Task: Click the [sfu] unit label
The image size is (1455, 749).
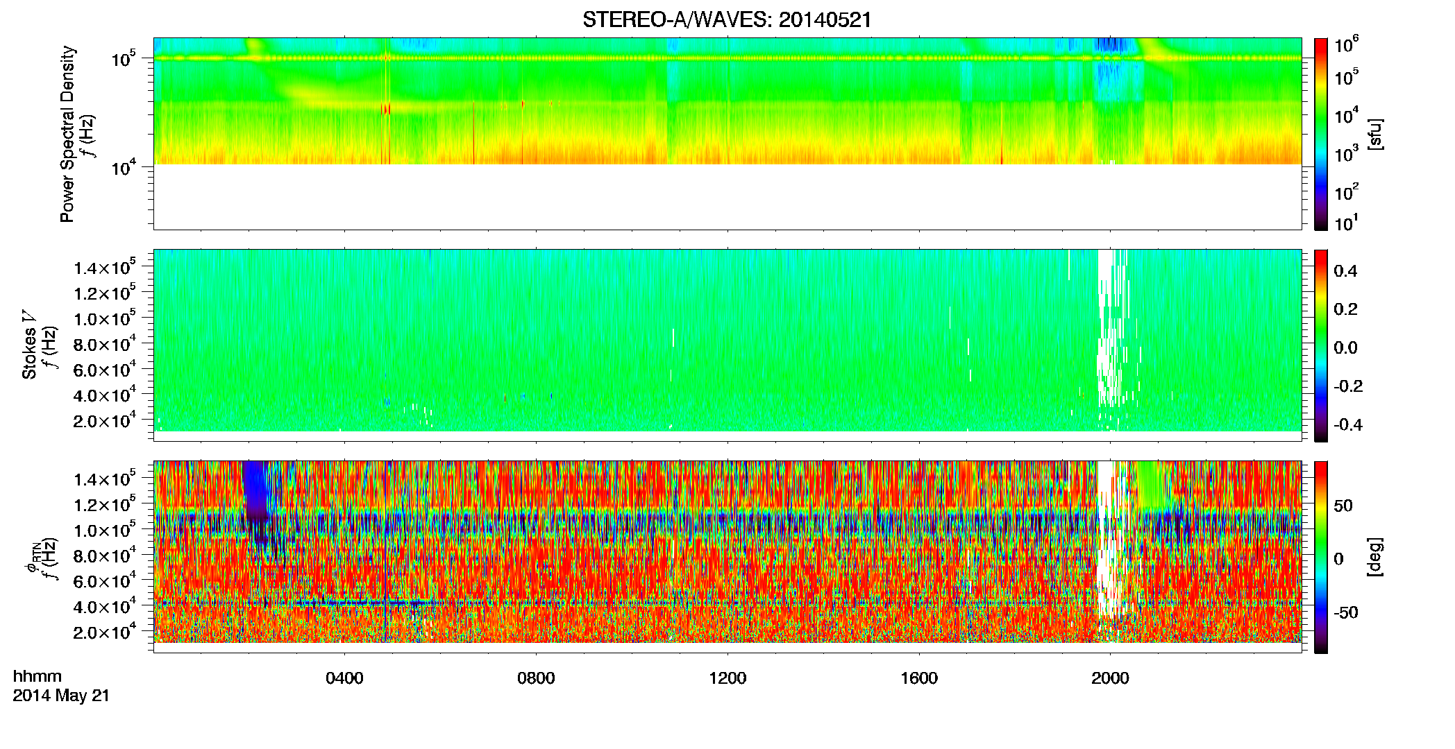Action: tap(1375, 135)
